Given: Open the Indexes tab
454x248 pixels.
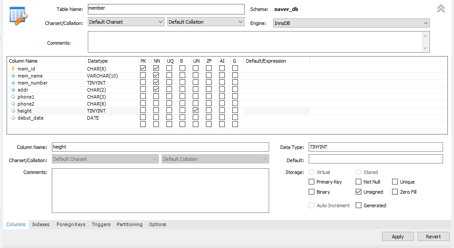Looking at the screenshot, I should pos(40,224).
